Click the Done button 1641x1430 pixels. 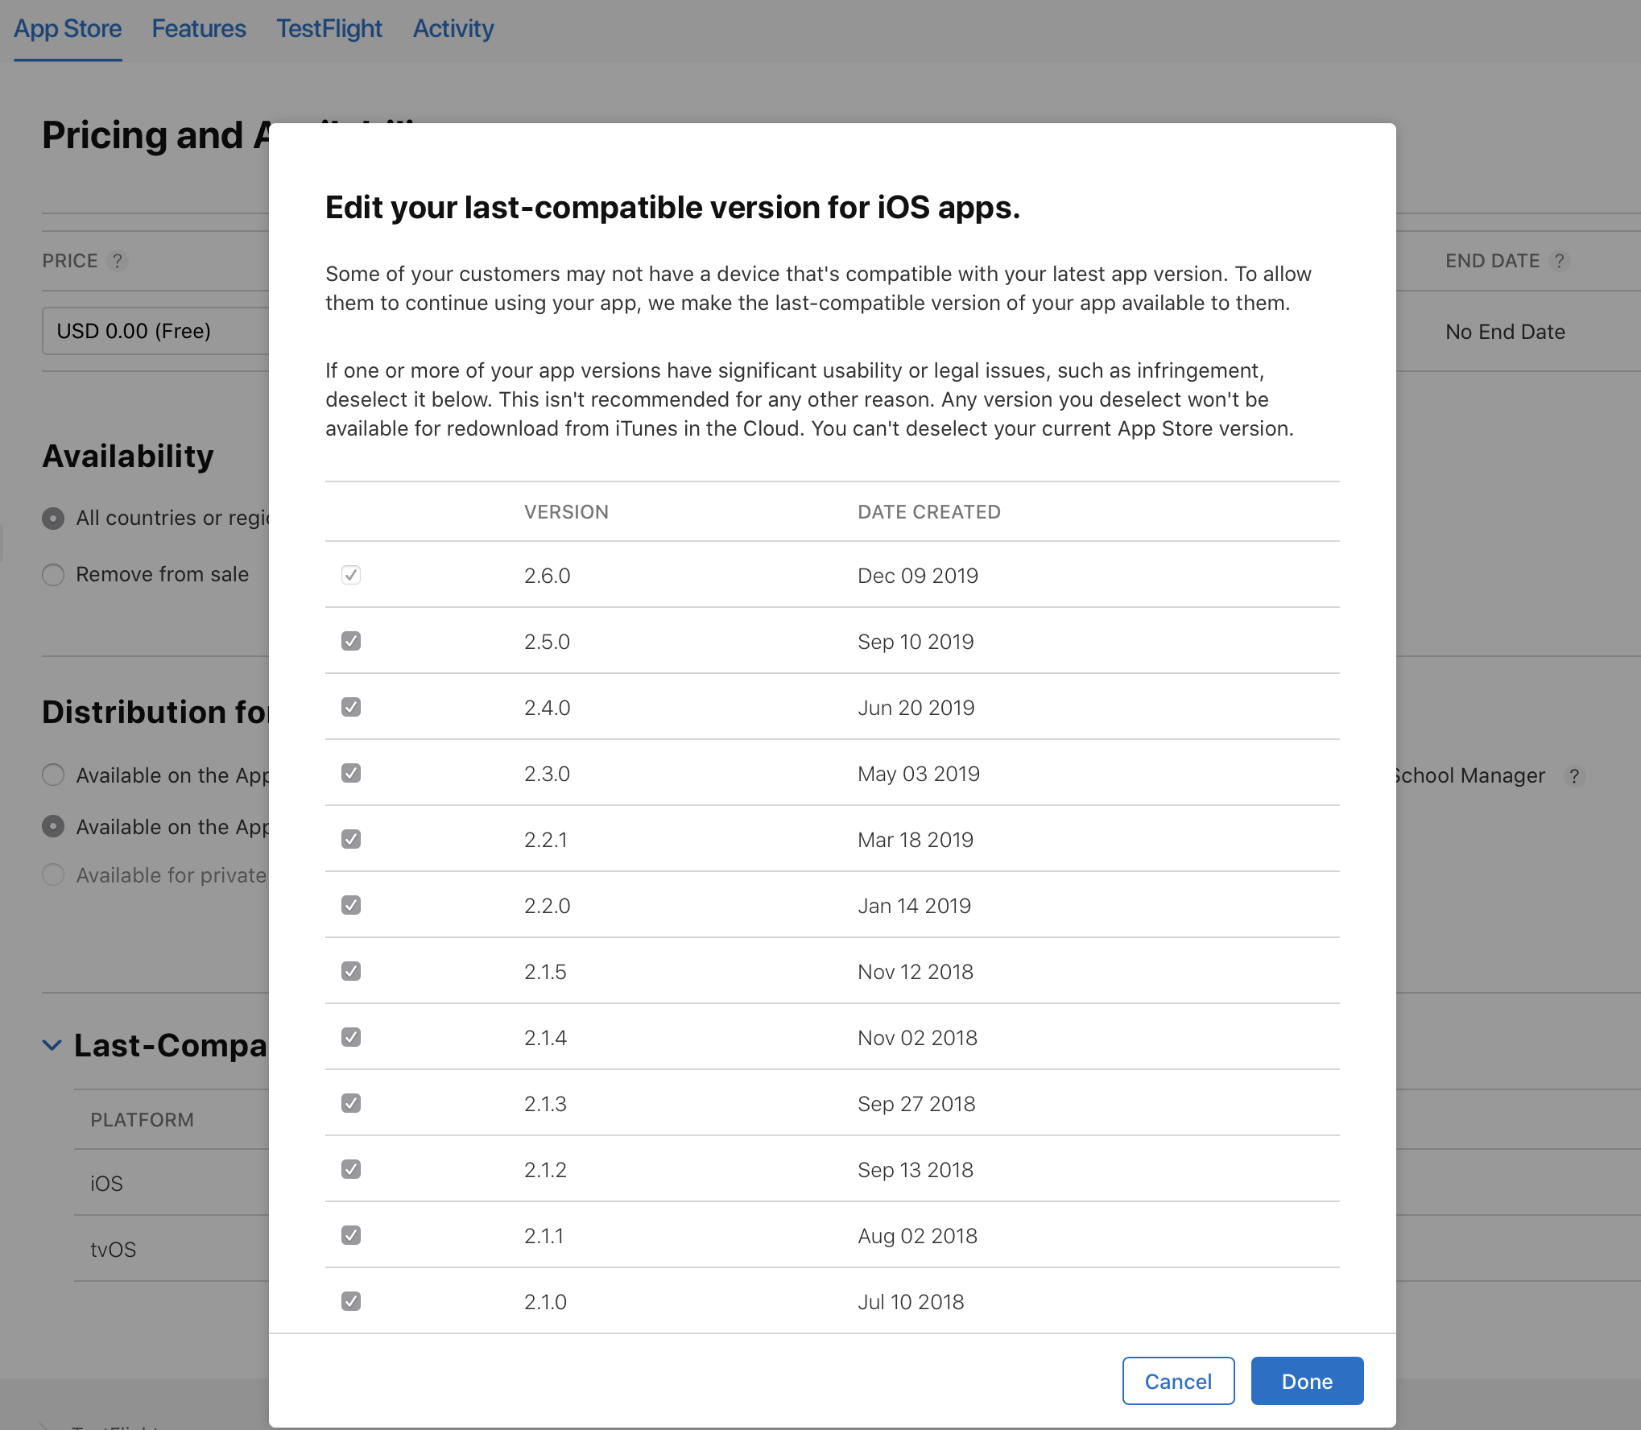point(1308,1380)
